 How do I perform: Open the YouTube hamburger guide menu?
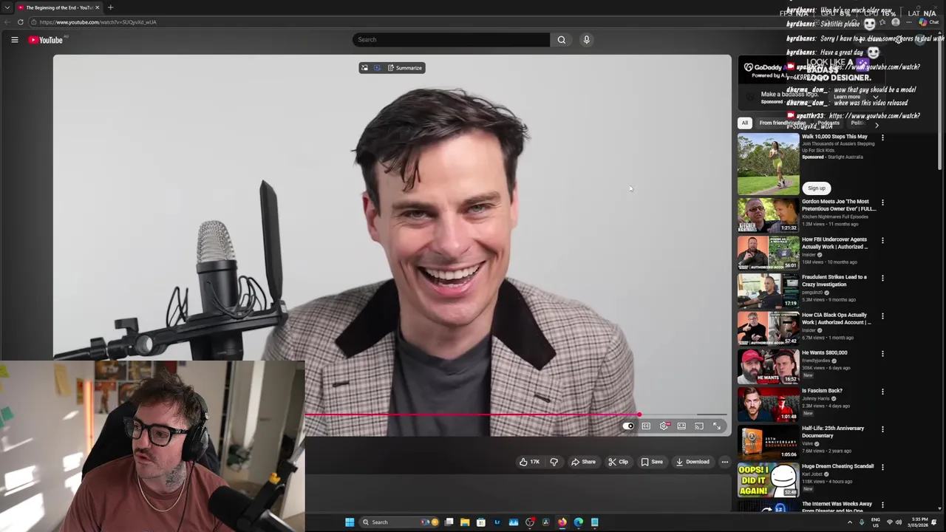pos(14,40)
